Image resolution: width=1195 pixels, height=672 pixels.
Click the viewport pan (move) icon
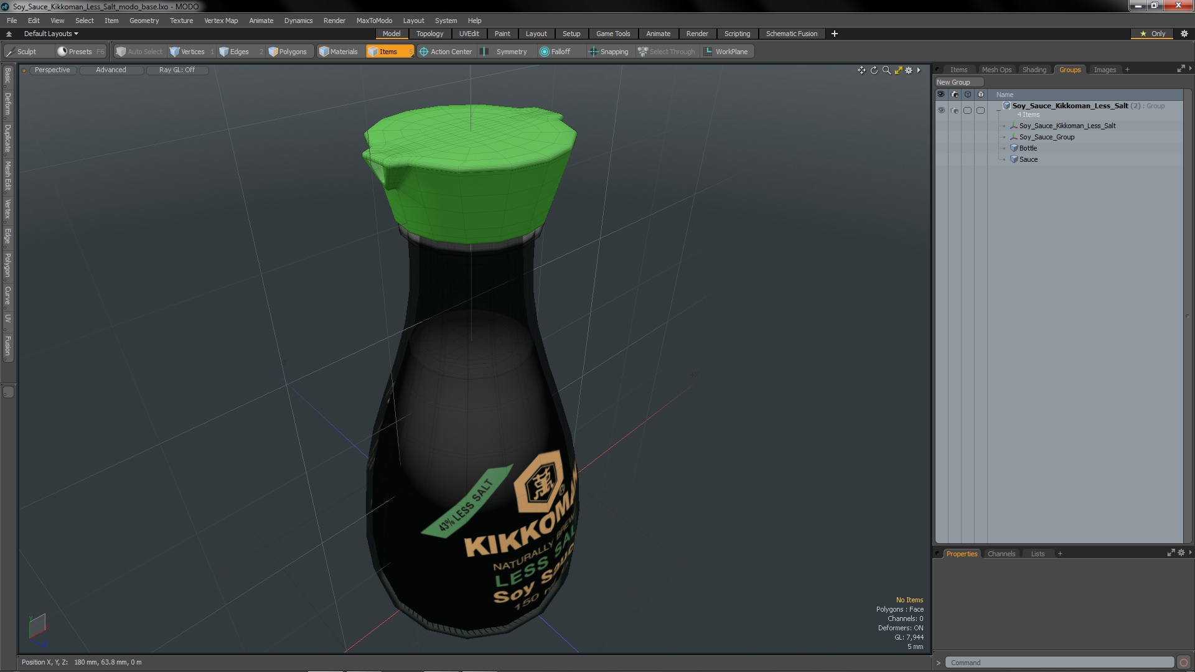[861, 70]
